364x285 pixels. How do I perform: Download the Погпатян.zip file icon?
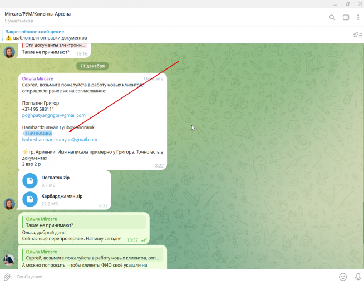click(x=30, y=181)
